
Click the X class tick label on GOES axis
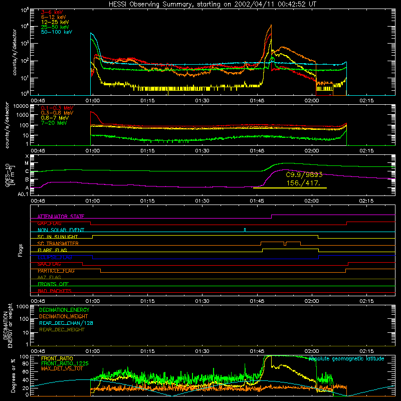pos(27,156)
